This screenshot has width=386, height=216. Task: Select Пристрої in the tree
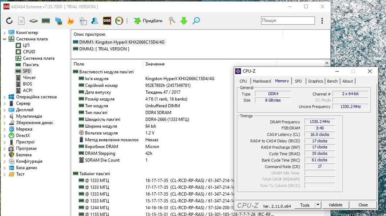[25, 142]
